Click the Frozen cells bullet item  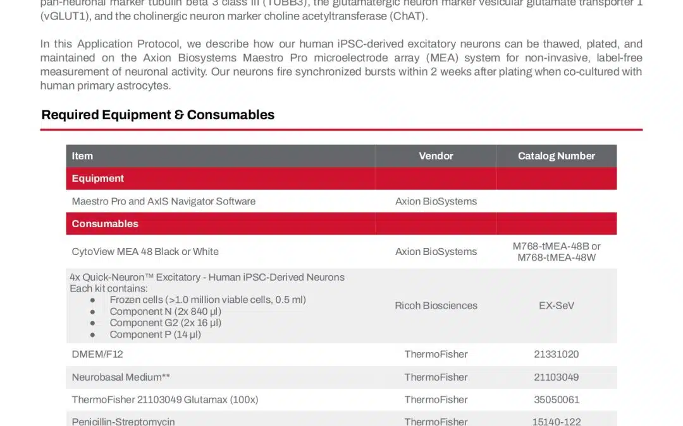click(x=207, y=300)
